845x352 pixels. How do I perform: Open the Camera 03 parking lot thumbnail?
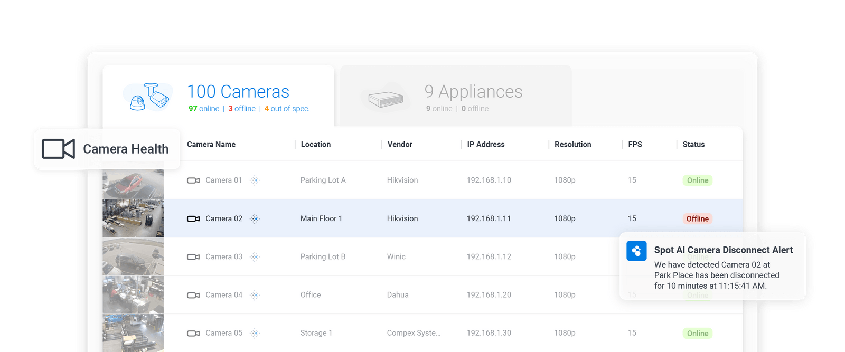coord(133,257)
